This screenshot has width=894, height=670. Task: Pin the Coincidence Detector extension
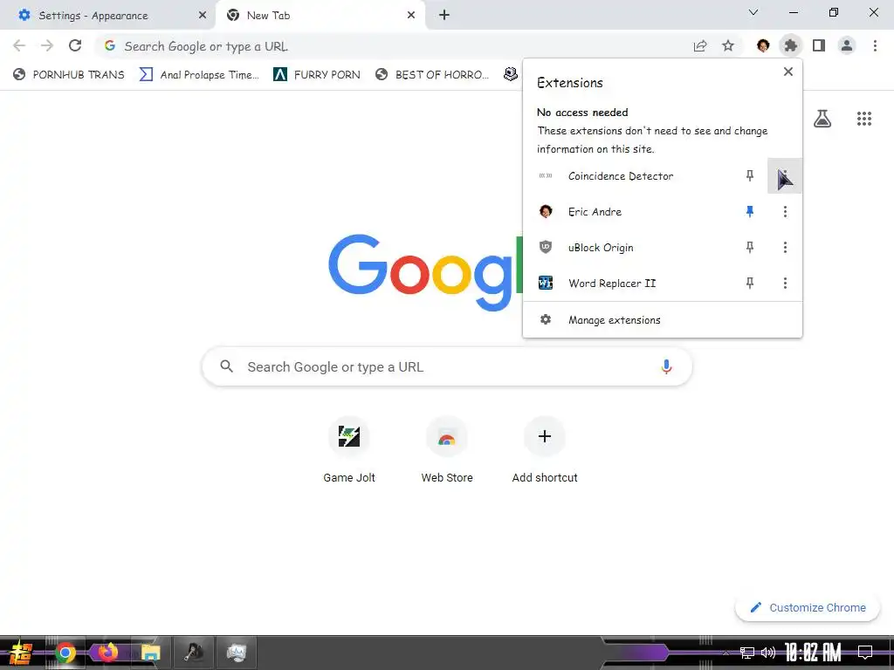coord(750,176)
